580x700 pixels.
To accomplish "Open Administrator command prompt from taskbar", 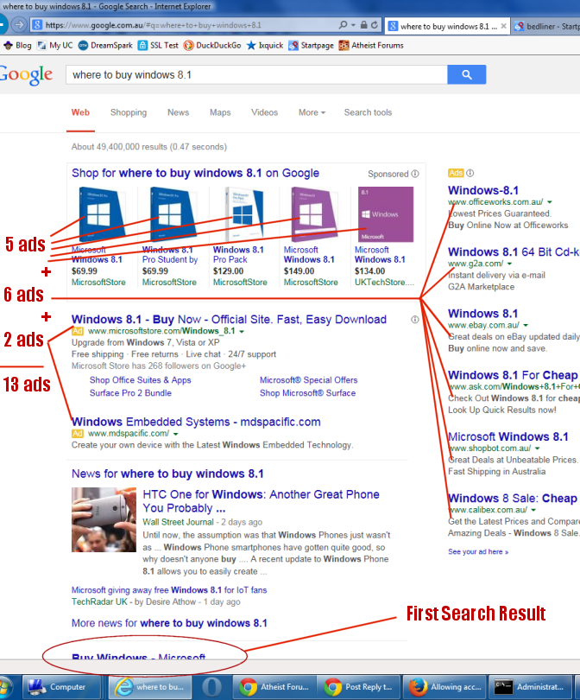I will point(529,687).
